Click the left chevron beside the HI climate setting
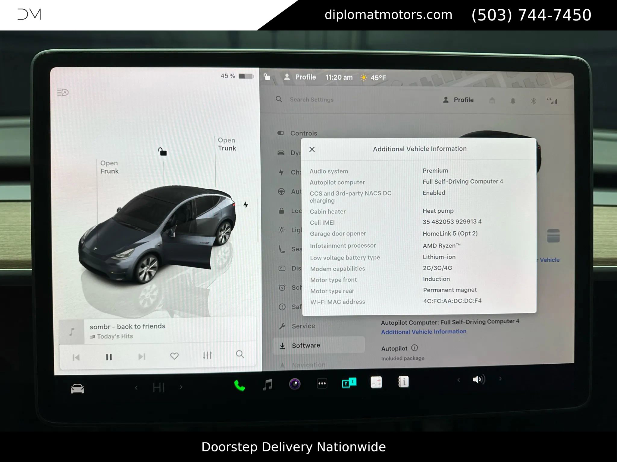 [136, 387]
